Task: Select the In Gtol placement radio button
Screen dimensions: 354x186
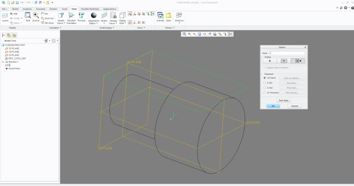Action: click(x=265, y=88)
